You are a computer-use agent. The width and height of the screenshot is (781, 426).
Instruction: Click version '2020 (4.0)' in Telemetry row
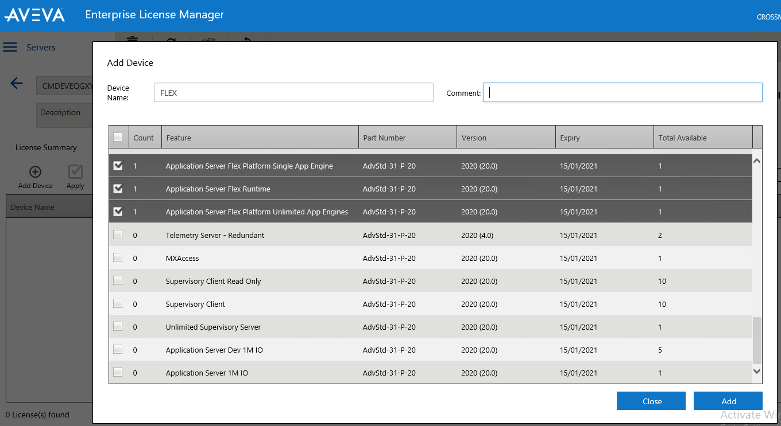tap(477, 235)
